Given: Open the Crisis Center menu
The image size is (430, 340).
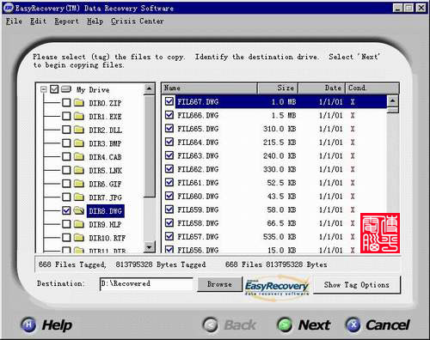Looking at the screenshot, I should pos(138,21).
